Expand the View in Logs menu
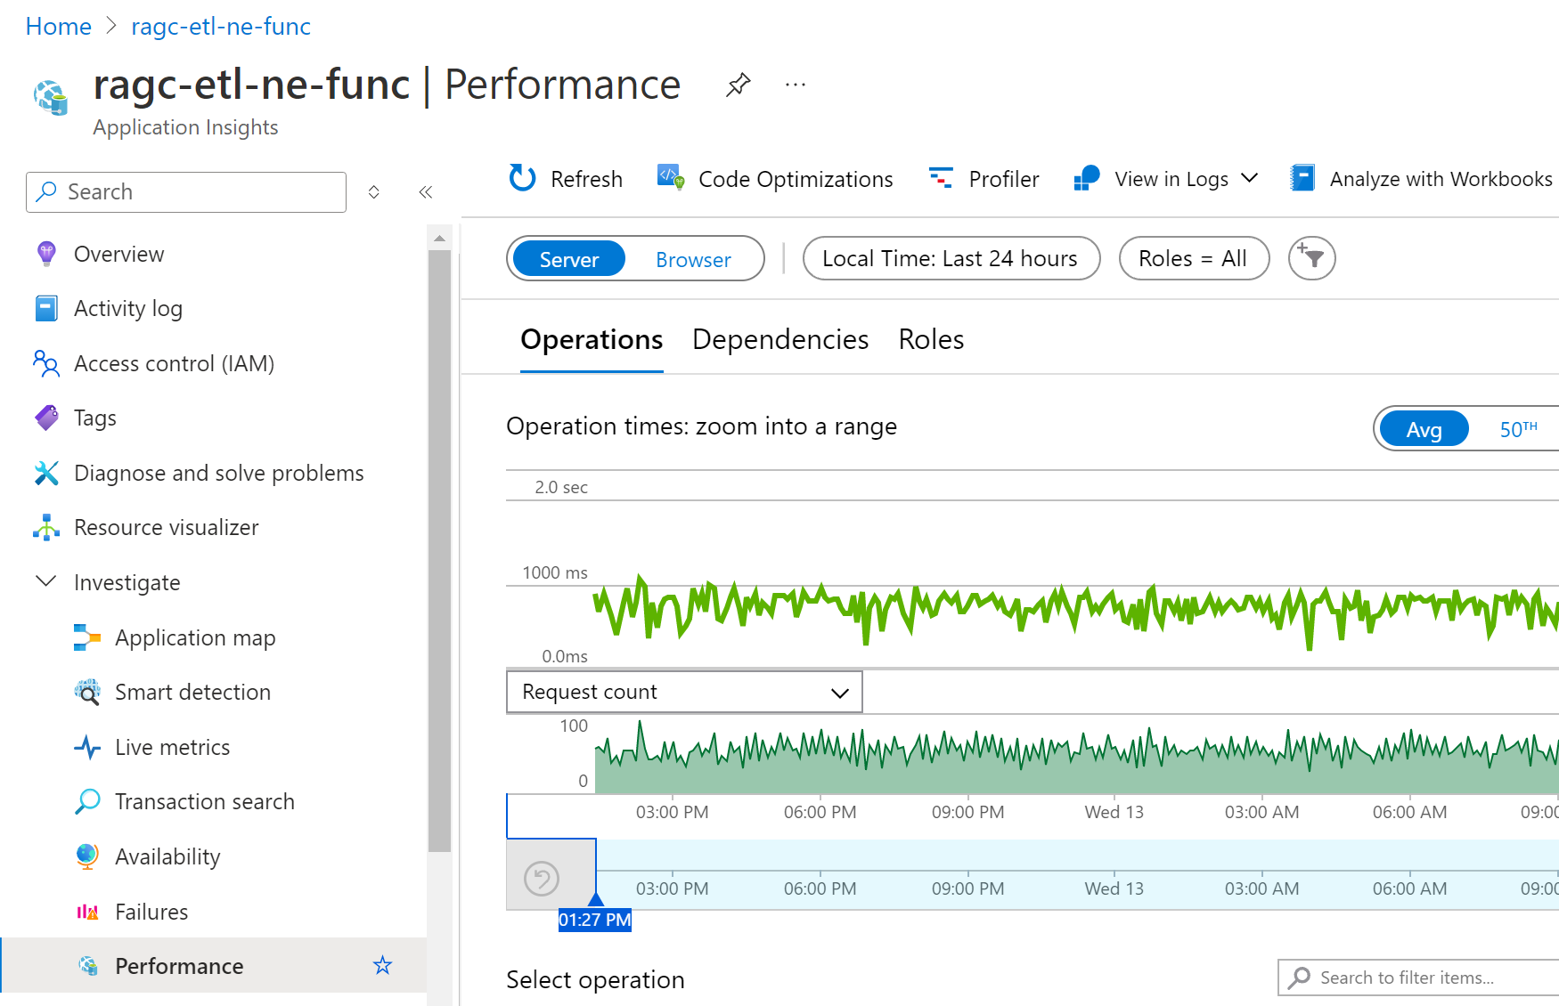Image resolution: width=1559 pixels, height=1006 pixels. pyautogui.click(x=1251, y=178)
